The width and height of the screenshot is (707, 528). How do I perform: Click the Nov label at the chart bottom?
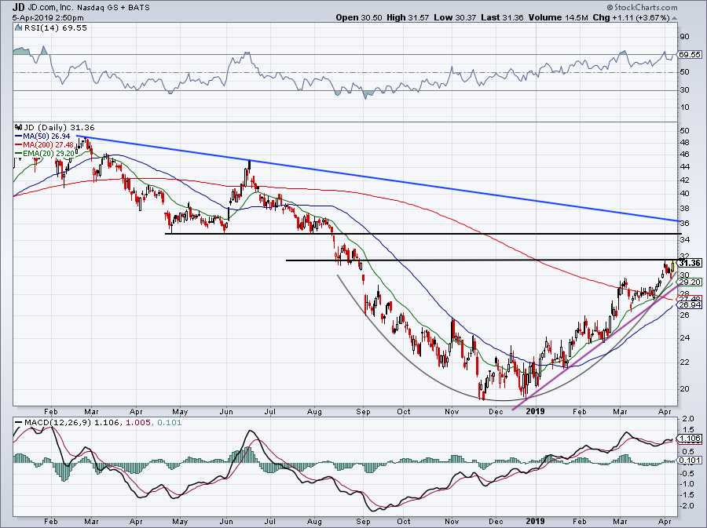452,521
